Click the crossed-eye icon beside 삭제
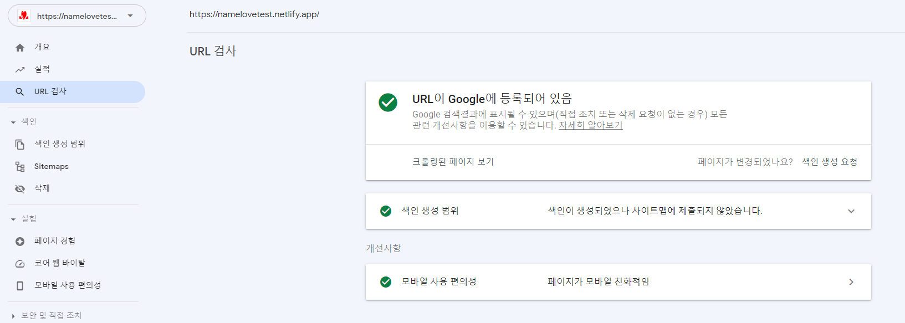 pos(20,189)
